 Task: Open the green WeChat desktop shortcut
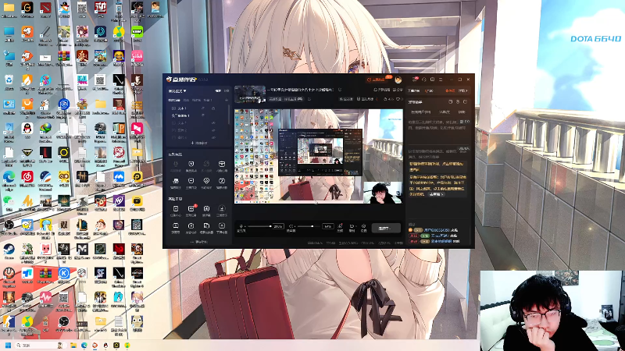coord(9,202)
